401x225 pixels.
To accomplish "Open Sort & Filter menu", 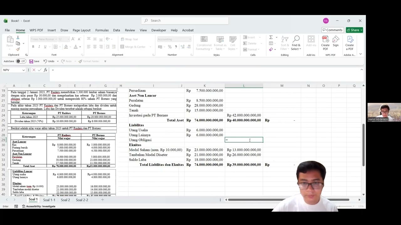I will pos(285,43).
